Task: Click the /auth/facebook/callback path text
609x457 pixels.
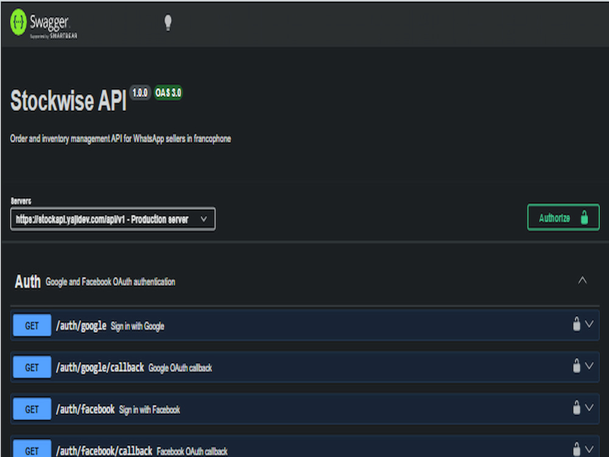Action: click(x=104, y=451)
